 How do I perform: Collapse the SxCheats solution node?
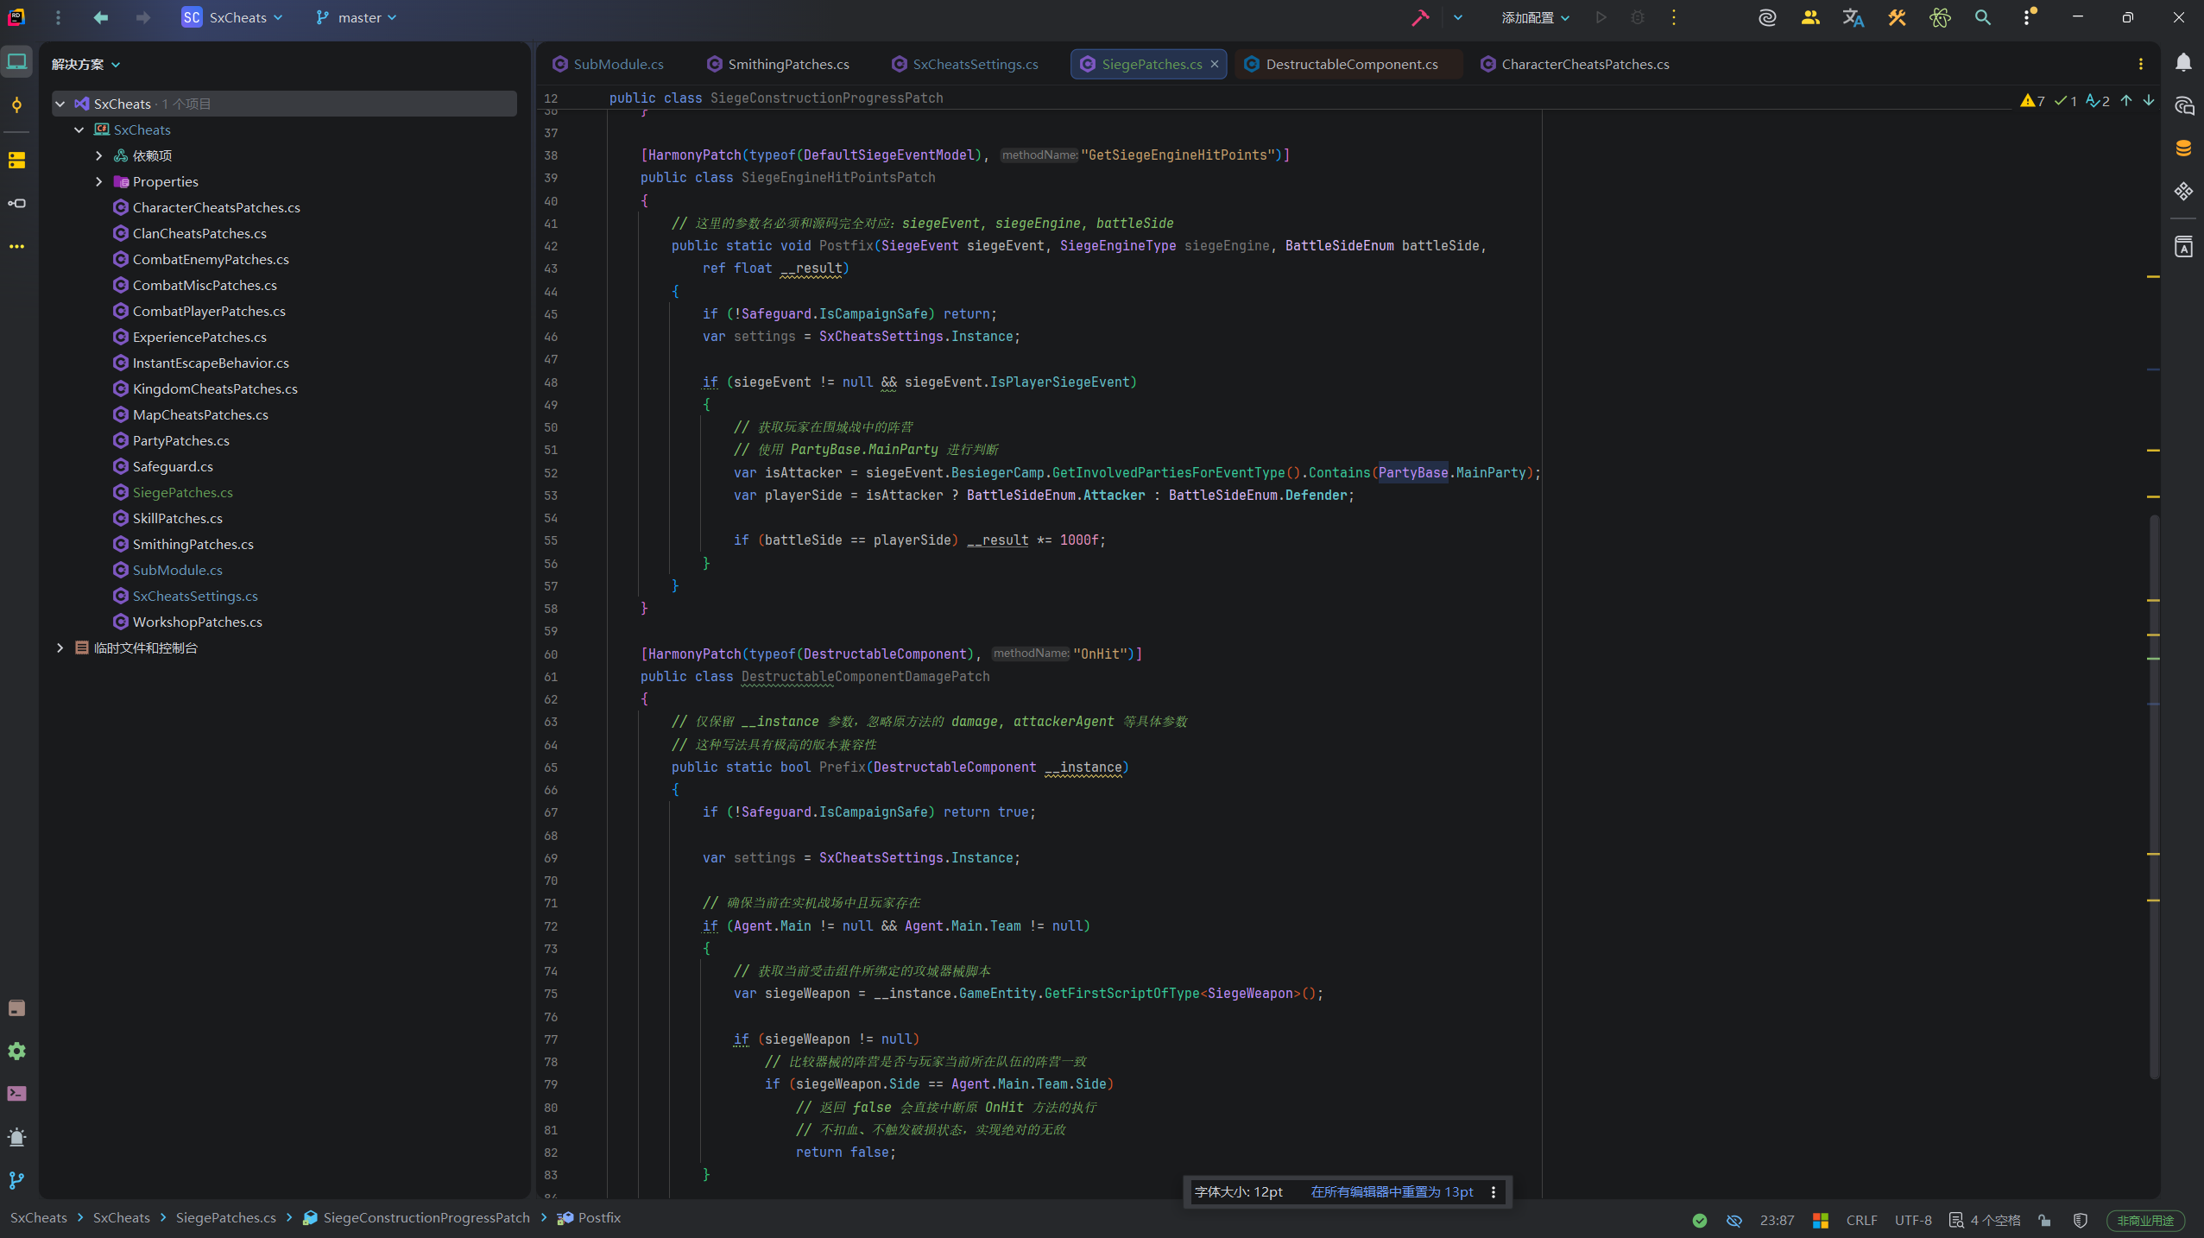point(60,104)
